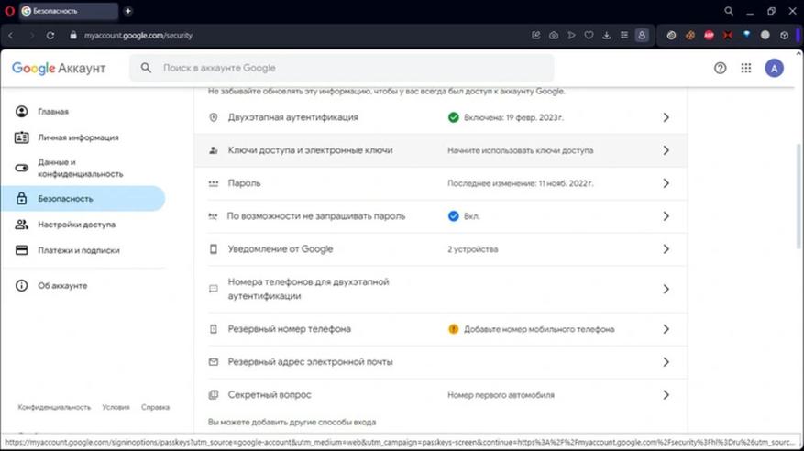
Task: Expand chevron for Ключи доступа row
Action: [x=666, y=150]
